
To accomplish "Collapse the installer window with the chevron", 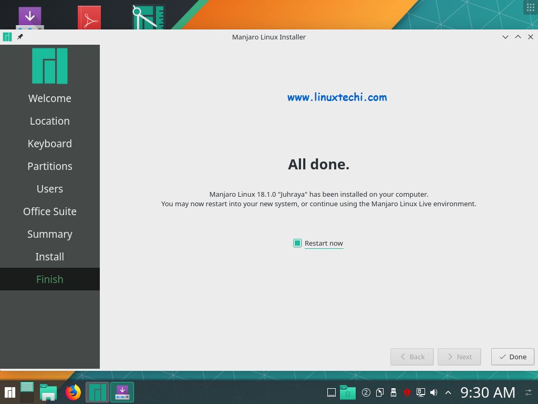I will [x=505, y=37].
